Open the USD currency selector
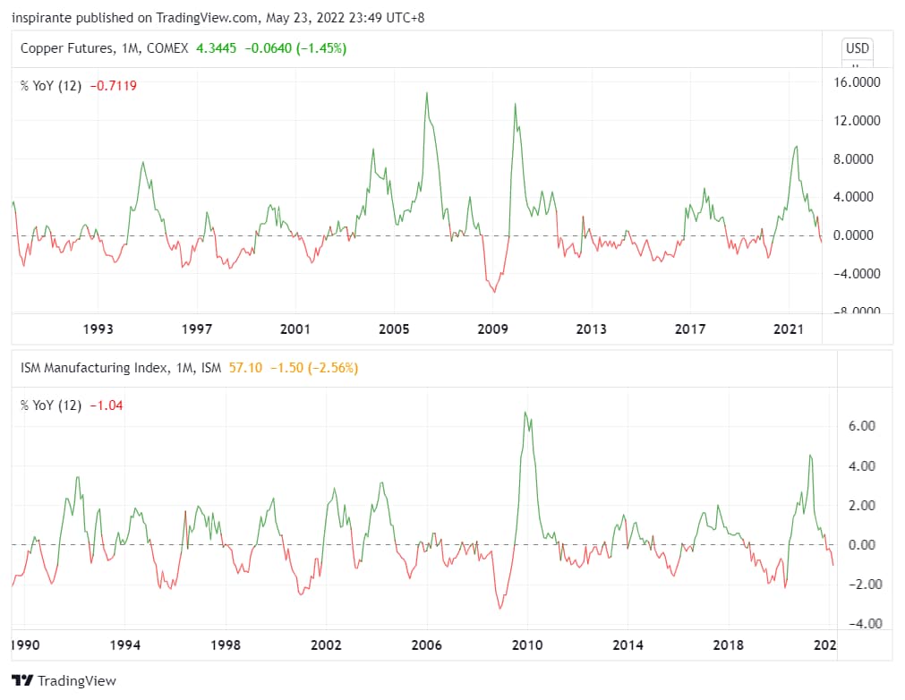Screen dimensions: 905x700 pyautogui.click(x=857, y=48)
